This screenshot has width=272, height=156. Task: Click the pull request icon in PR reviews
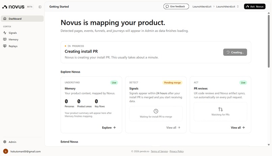[x=220, y=109]
